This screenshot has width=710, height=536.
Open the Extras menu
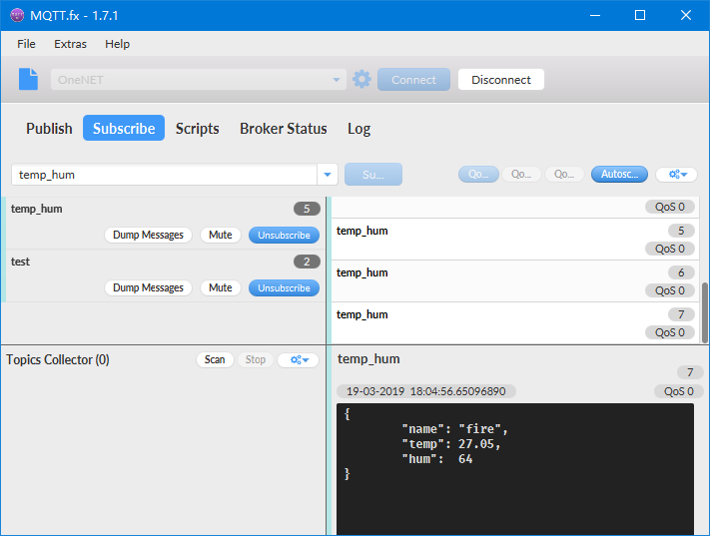(x=70, y=44)
